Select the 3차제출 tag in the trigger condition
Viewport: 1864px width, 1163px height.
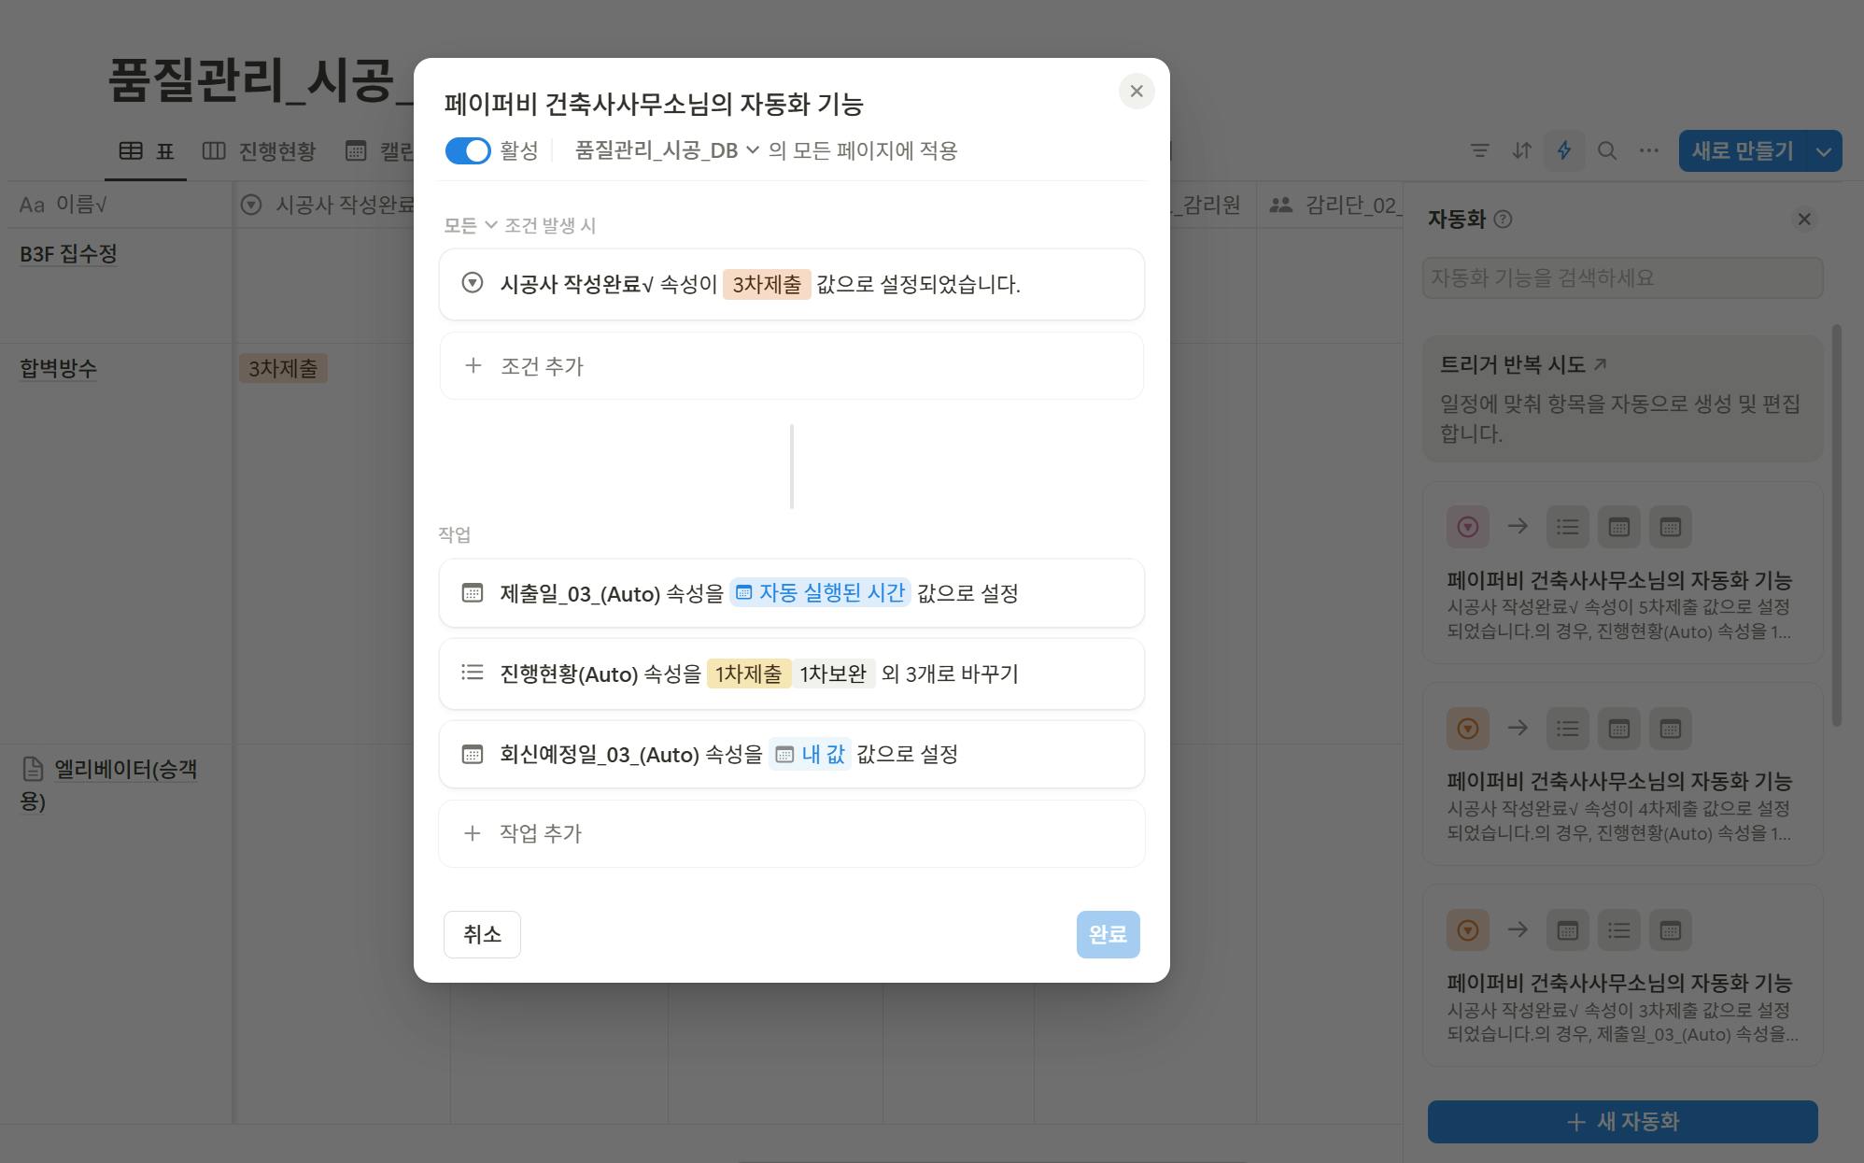(767, 284)
